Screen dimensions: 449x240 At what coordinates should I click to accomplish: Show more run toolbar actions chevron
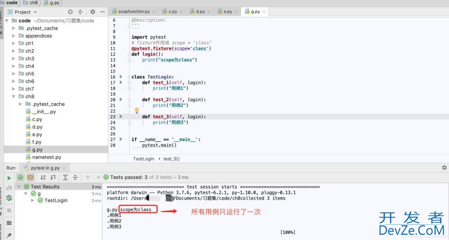coord(98,177)
